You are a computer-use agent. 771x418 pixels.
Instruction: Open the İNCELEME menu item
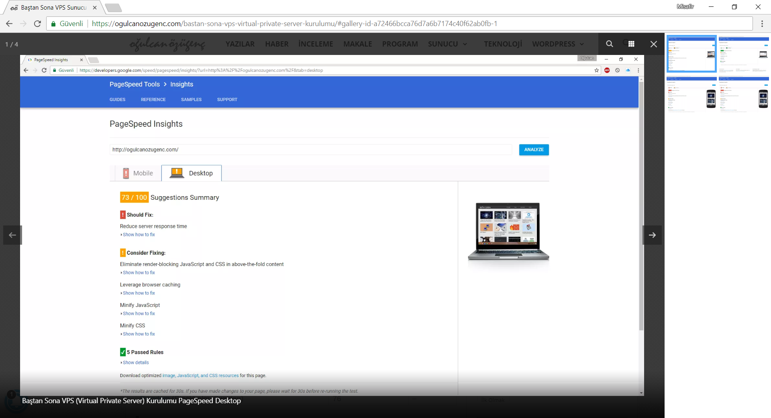tap(316, 44)
